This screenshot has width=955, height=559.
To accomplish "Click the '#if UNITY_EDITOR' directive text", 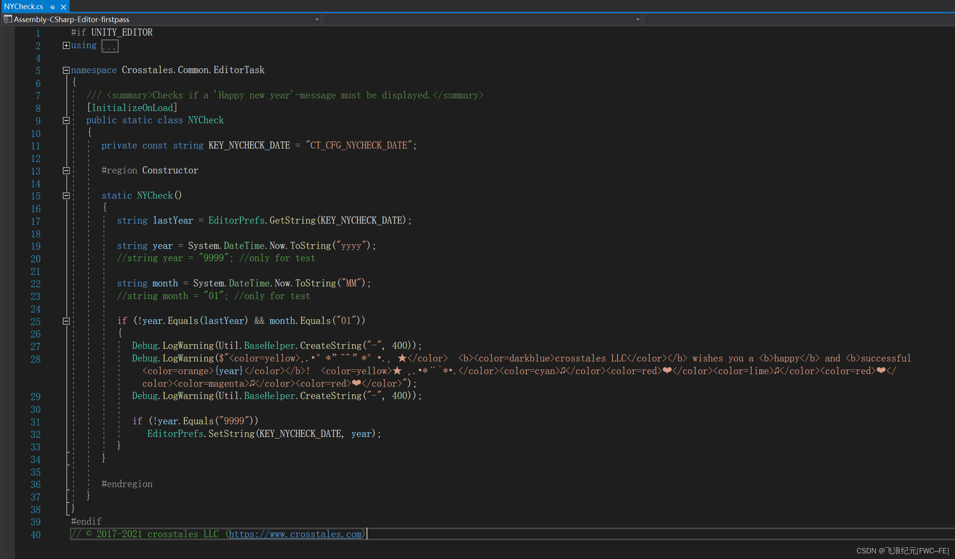I will (x=112, y=32).
